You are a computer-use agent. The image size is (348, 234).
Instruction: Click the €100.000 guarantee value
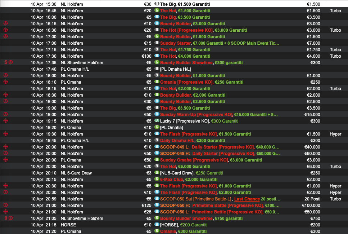(x=311, y=206)
